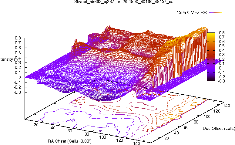This screenshot has height=145, width=235.
Task: Click the 40 tick on the RA Offset axis
Action: (53, 128)
